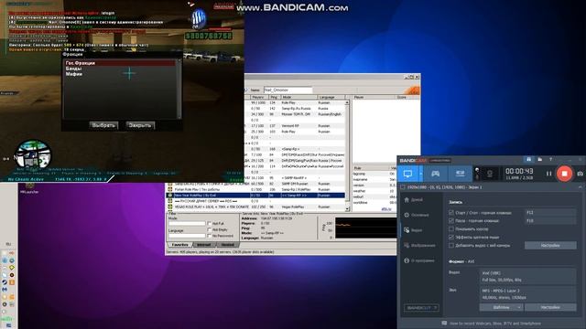Viewport: 586px width, 329px height.
Task: Select the VEGAS ROLE PLAY server row
Action: [255, 207]
